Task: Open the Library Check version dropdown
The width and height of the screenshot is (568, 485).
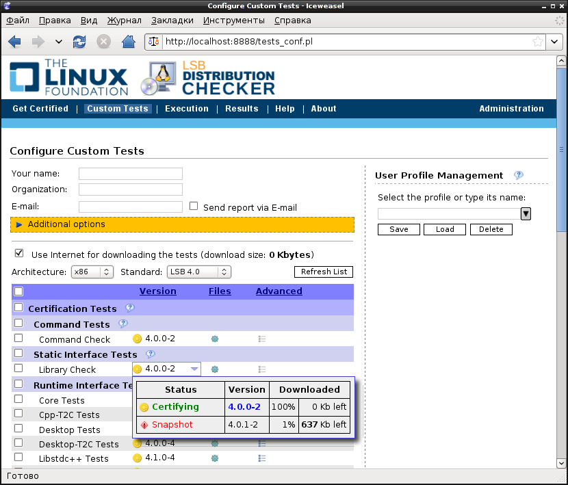Action: 194,369
